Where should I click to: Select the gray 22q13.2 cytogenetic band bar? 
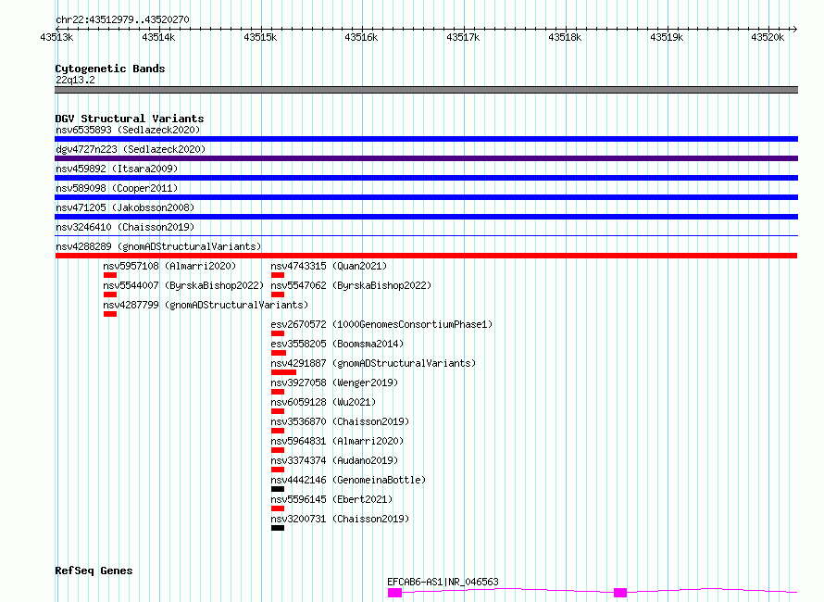(x=426, y=90)
